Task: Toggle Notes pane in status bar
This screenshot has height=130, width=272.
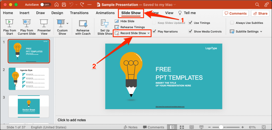Action: coord(131,127)
